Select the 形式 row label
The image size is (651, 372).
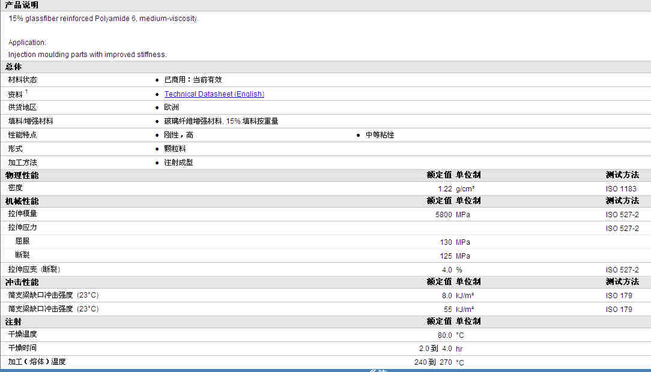[16, 148]
